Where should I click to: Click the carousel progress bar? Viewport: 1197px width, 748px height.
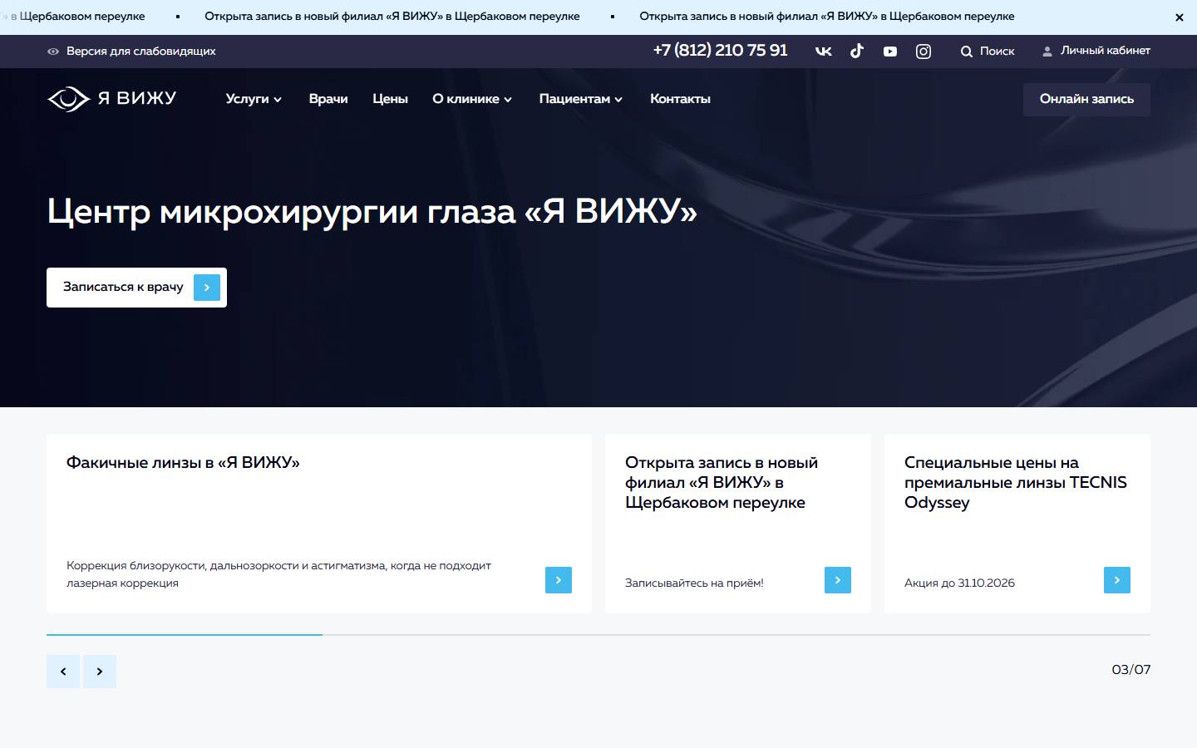coord(598,635)
